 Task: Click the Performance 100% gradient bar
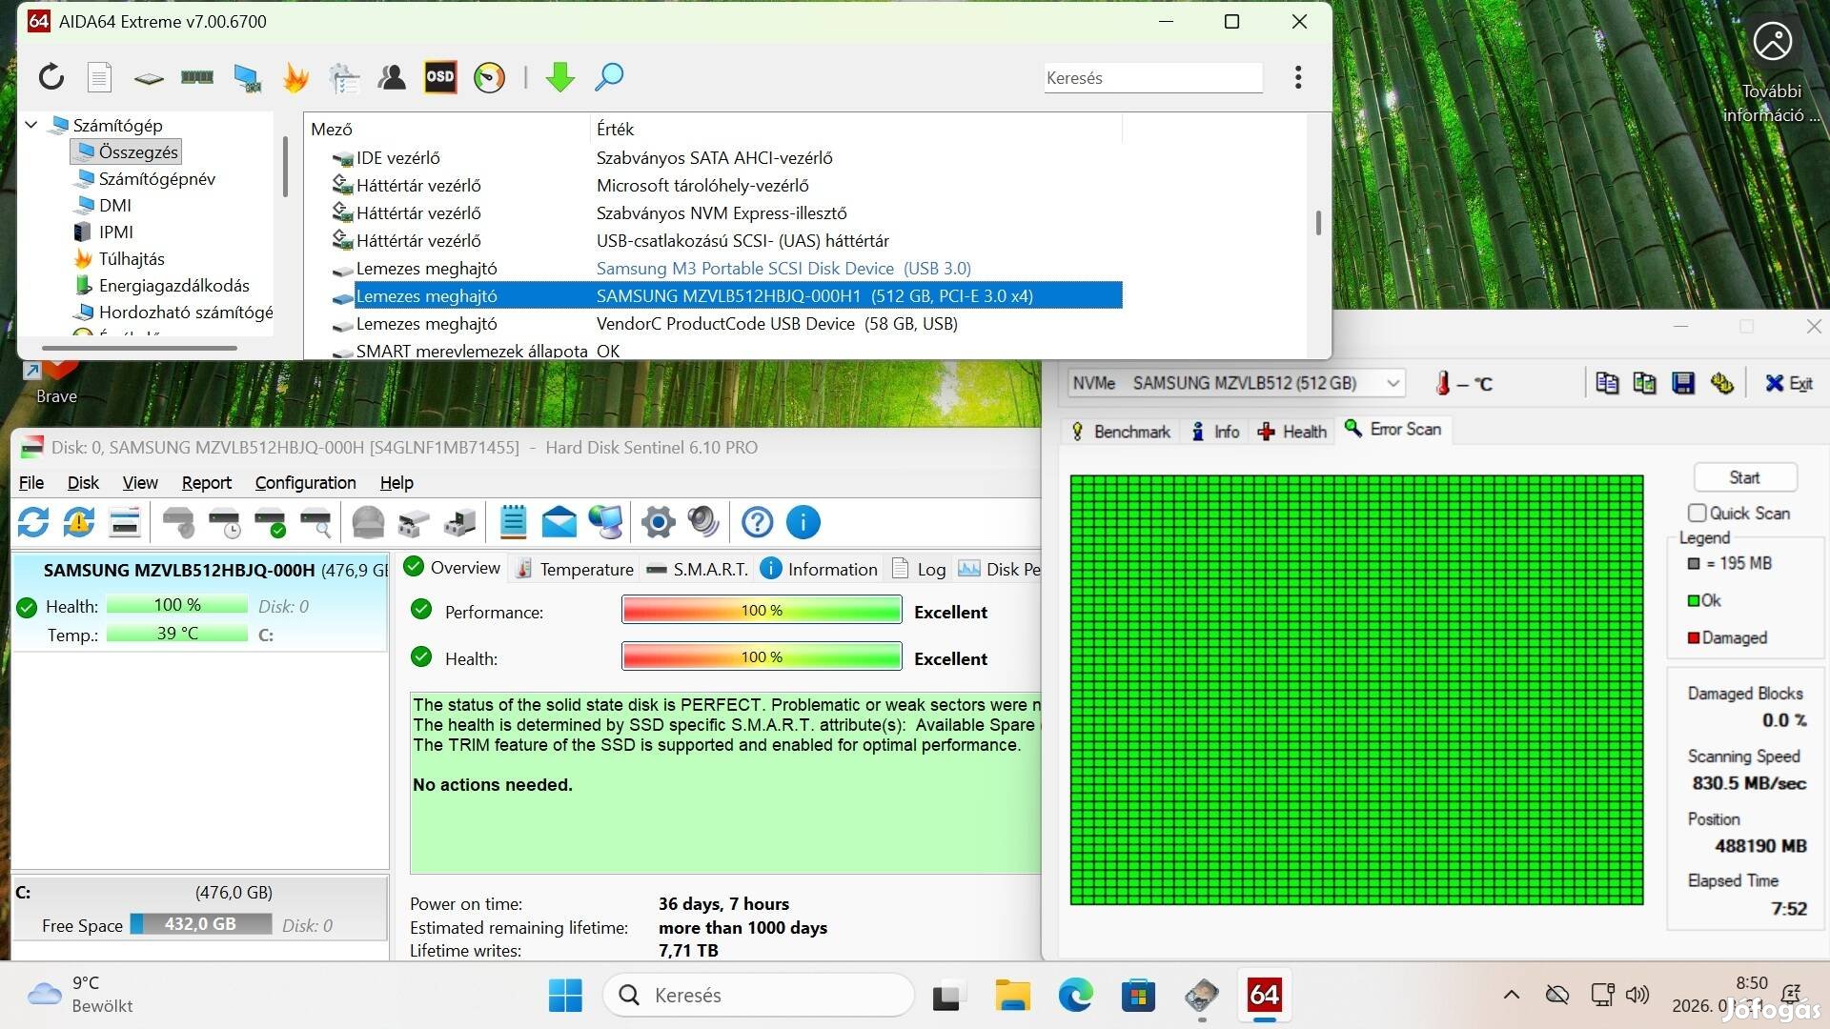pos(761,611)
